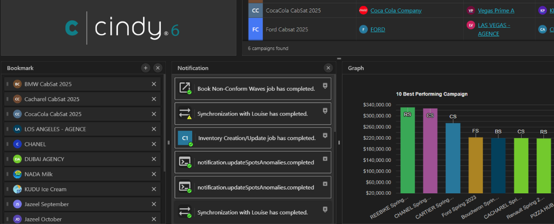Remove the Cacharel CabSat 2025 bookmark
The width and height of the screenshot is (554, 224).
coord(154,100)
